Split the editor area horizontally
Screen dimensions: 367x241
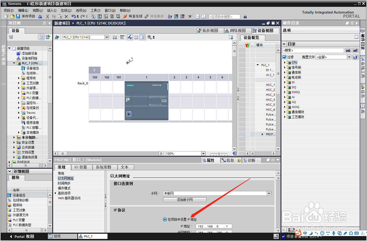pyautogui.click(x=198, y=16)
